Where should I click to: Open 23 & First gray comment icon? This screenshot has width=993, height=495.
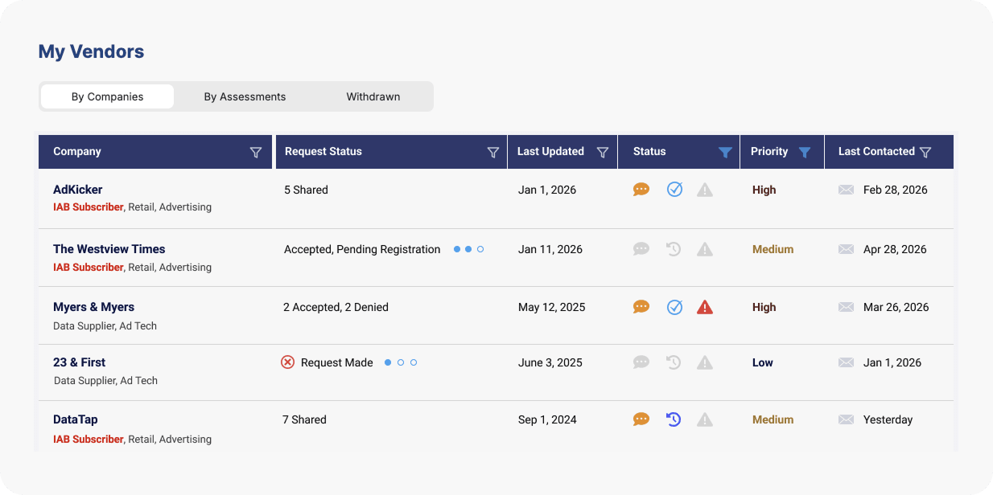641,362
